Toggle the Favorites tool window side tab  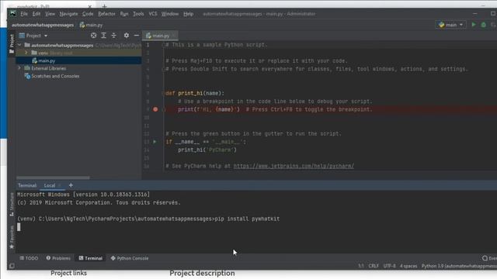tap(12, 237)
